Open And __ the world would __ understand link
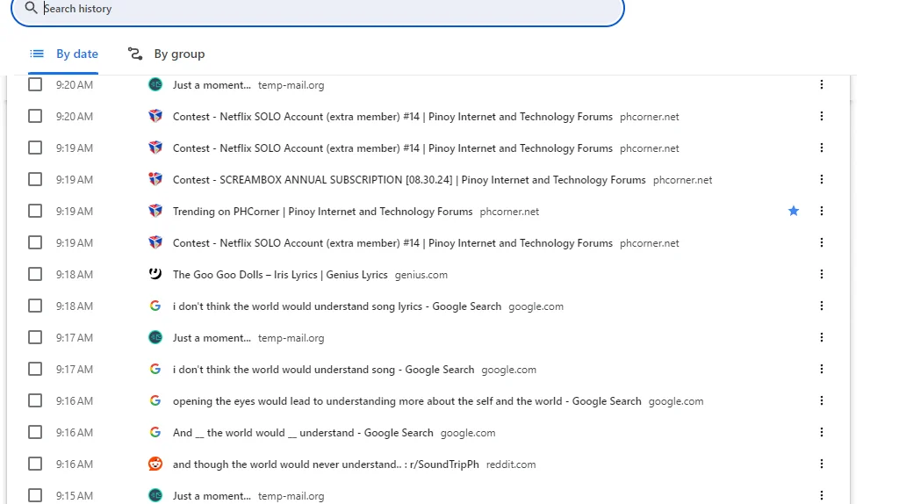 [303, 433]
